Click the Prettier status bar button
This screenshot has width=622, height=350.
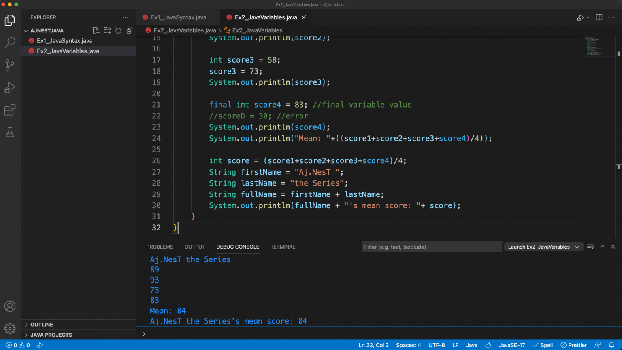pyautogui.click(x=573, y=345)
